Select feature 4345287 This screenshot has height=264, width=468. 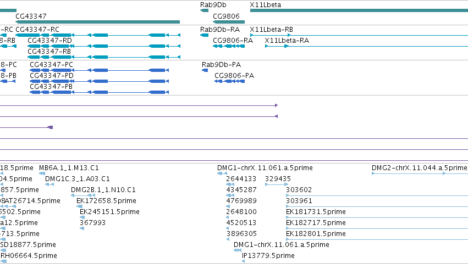(241, 190)
